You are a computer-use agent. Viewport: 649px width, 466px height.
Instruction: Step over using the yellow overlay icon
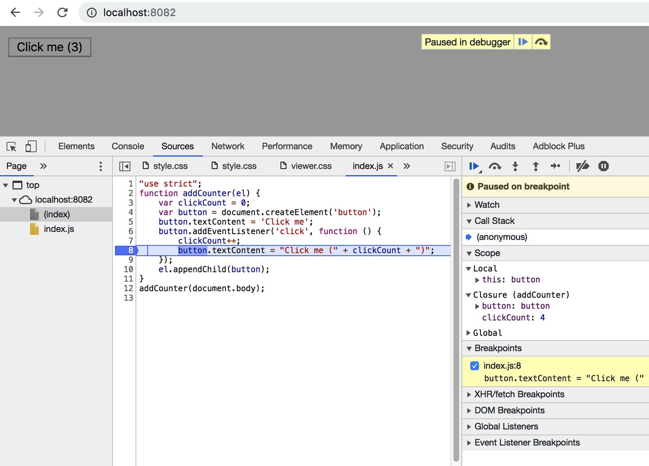coord(542,41)
